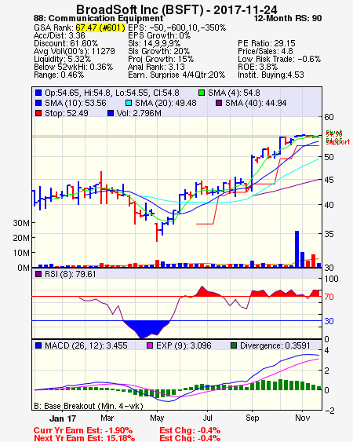Click the 'Acc/Dist: 3.36' text
Image resolution: width=353 pixels, height=442 pixels.
(x=60, y=35)
